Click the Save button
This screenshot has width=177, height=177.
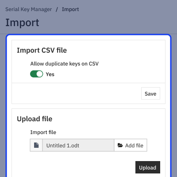150,93
